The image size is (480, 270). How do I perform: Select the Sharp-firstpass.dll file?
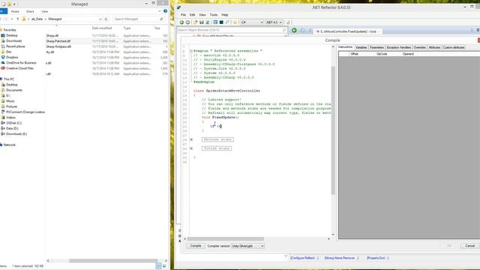pyautogui.click(x=58, y=46)
